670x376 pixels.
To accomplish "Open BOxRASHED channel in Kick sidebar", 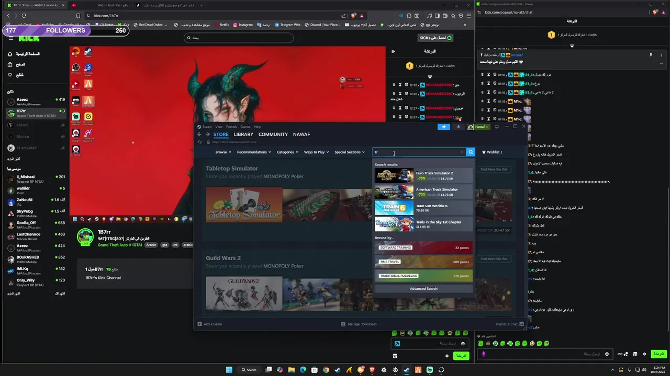I will (x=36, y=259).
